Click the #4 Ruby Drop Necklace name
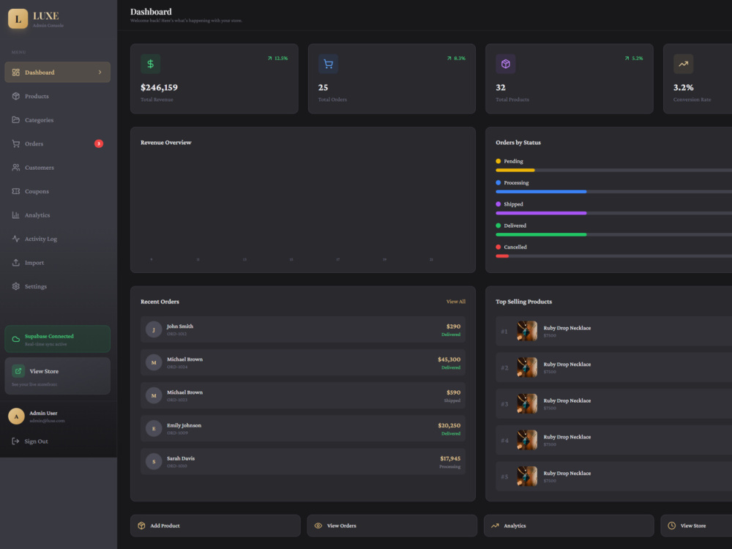732x549 pixels. [x=567, y=437]
